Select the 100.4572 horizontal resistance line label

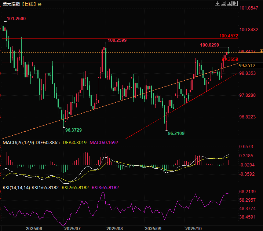[x=229, y=36]
